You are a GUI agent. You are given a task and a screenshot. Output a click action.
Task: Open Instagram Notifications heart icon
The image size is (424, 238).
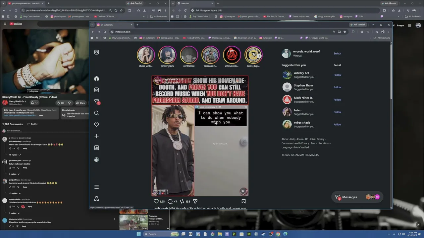(96, 125)
